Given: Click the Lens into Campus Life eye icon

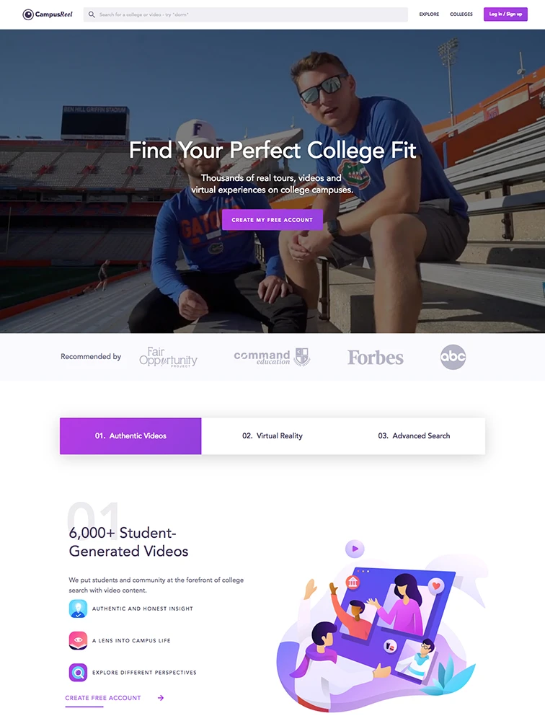Looking at the screenshot, I should 78,640.
